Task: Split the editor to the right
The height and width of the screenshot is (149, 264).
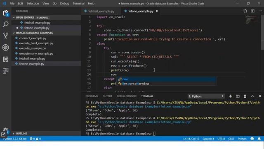Action: pyautogui.click(x=252, y=11)
